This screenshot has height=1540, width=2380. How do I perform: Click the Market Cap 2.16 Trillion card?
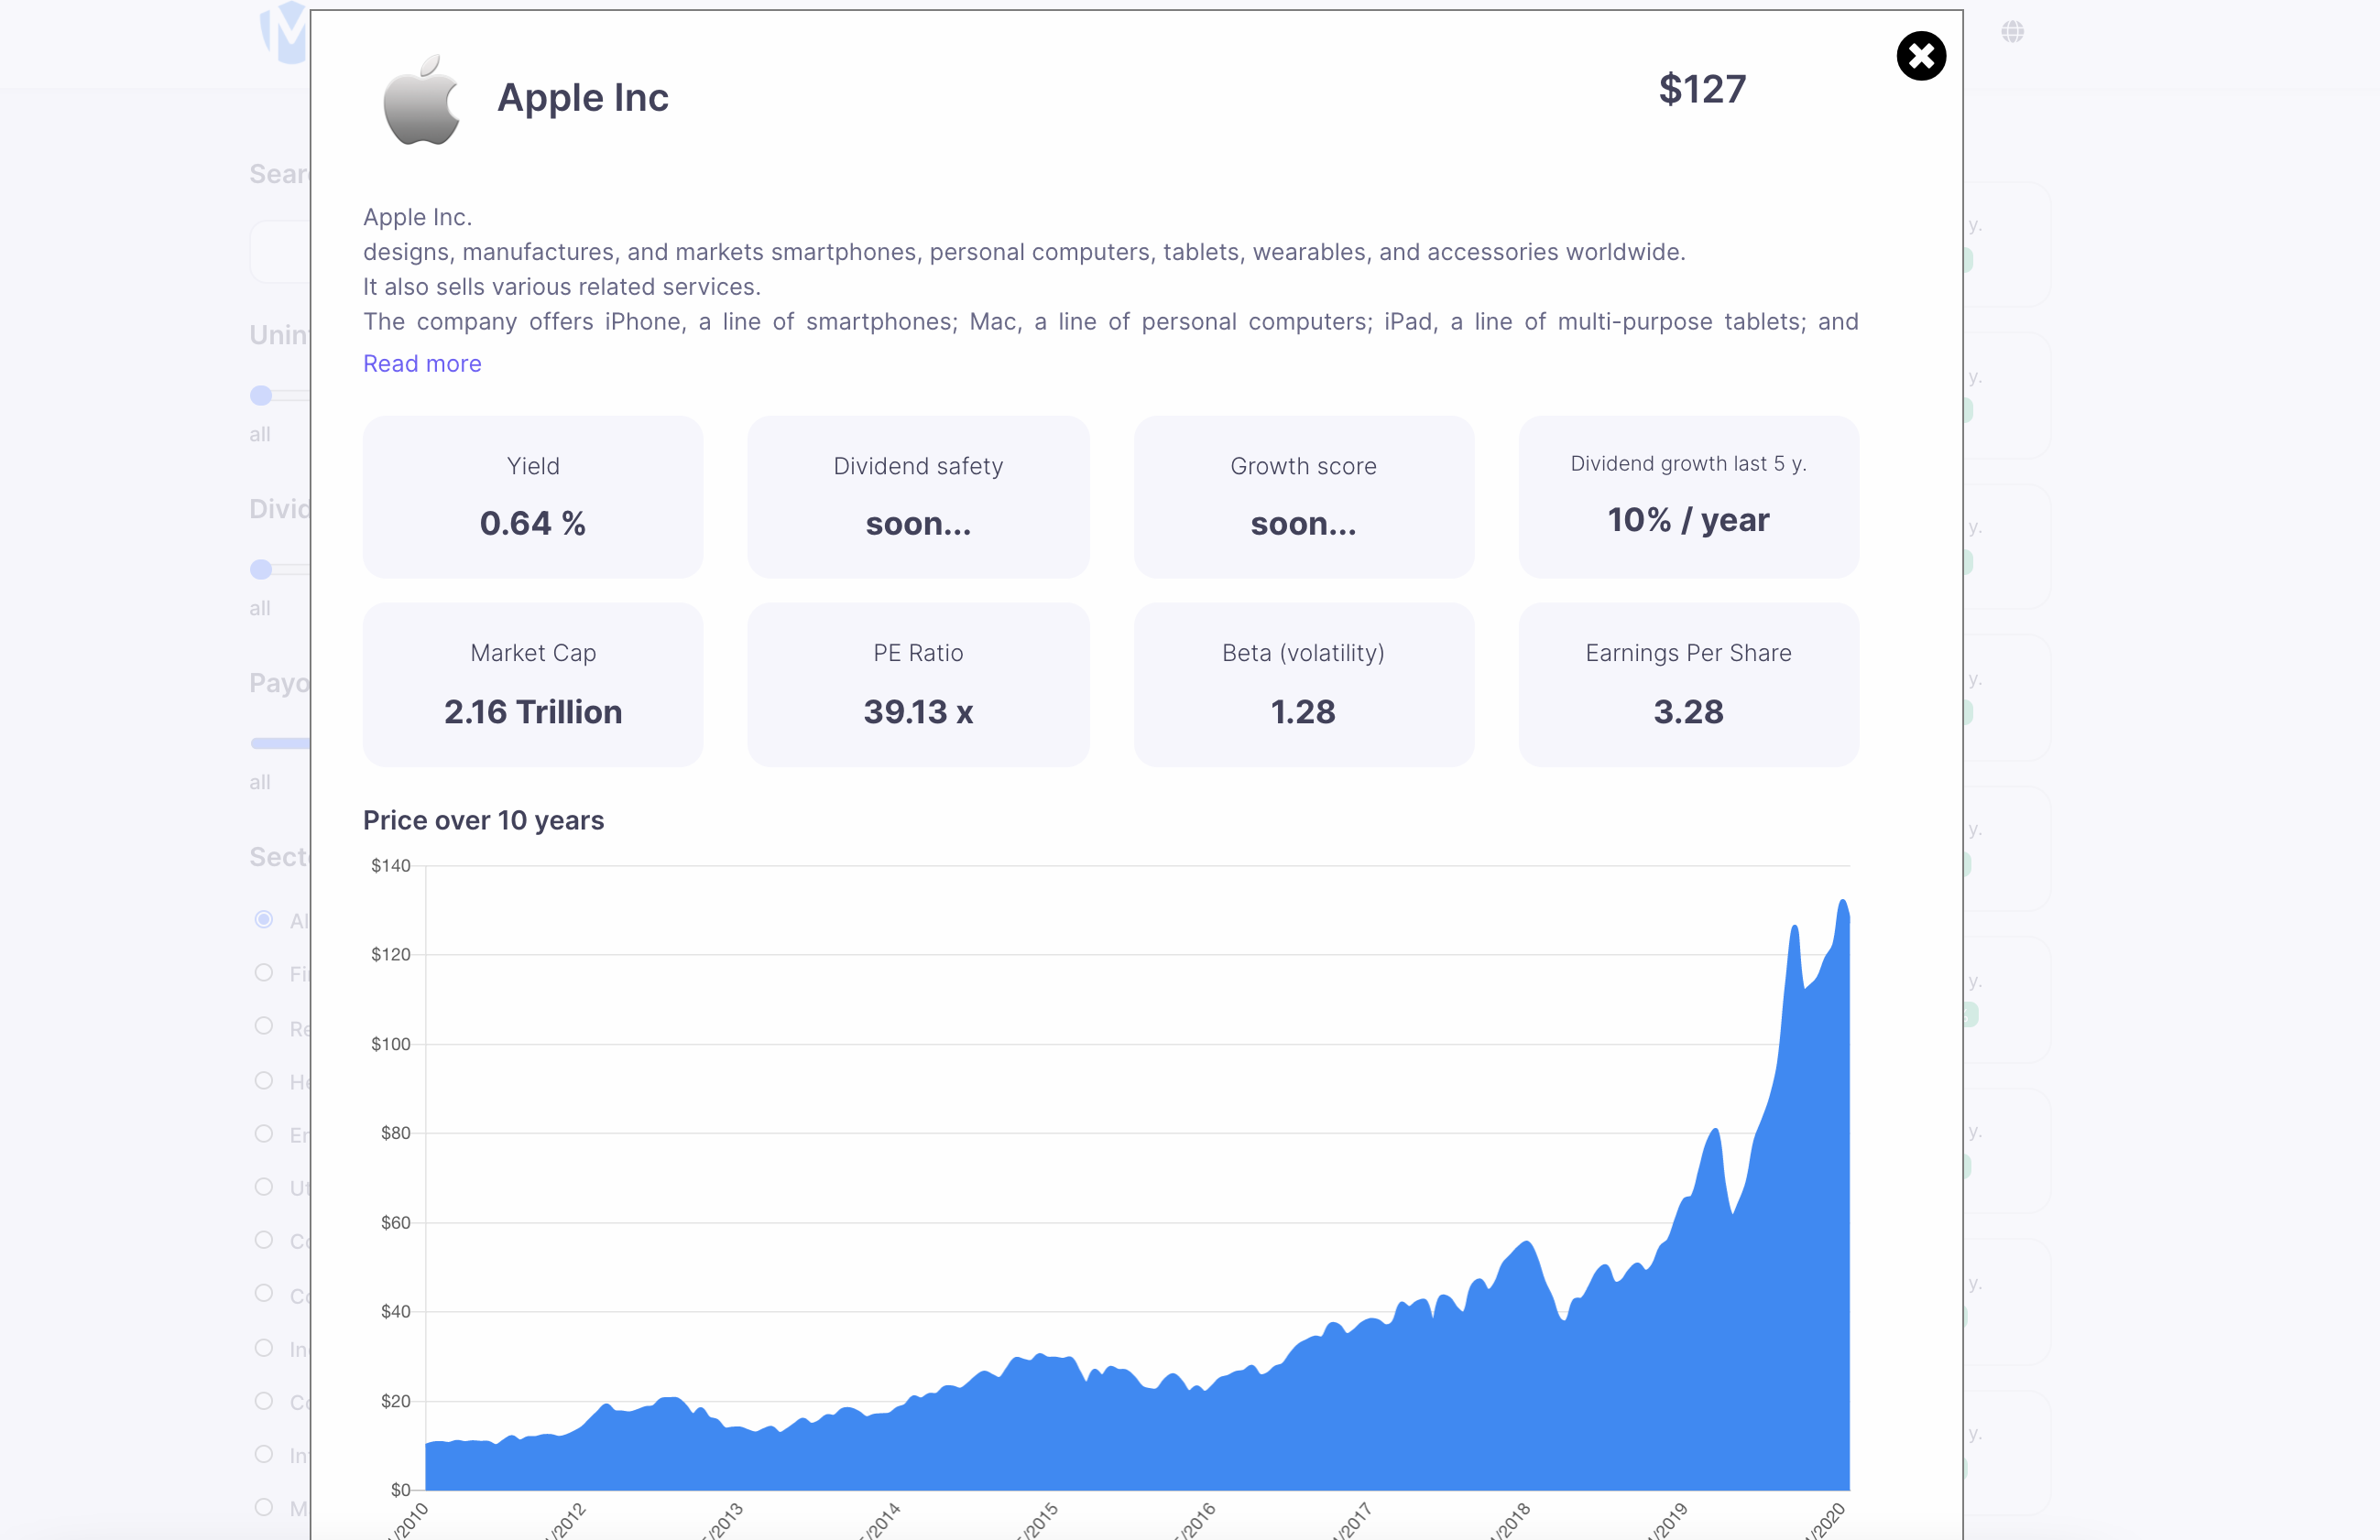[x=533, y=685]
